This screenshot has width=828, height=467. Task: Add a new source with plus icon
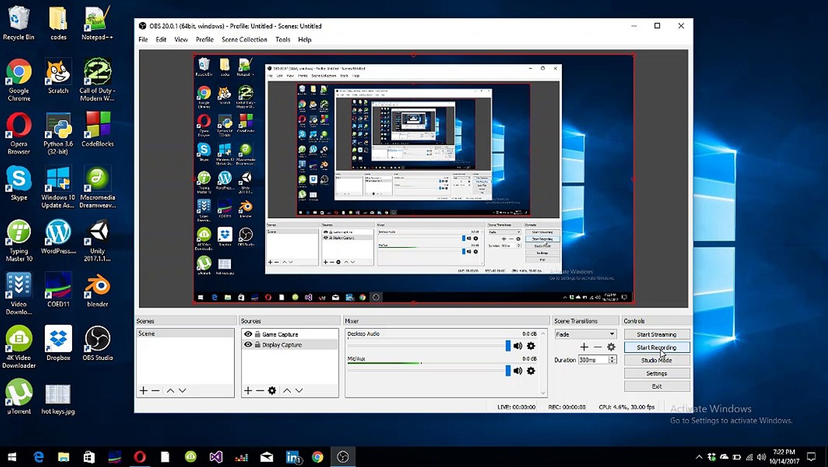tap(247, 390)
